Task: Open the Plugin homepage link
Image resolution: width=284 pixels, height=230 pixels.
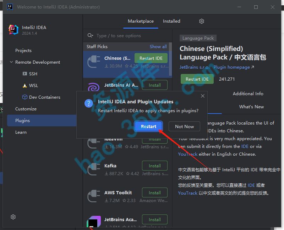Action: click(x=234, y=67)
